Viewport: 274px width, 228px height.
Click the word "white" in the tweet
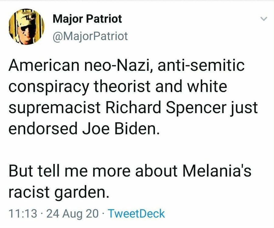pos(207,87)
